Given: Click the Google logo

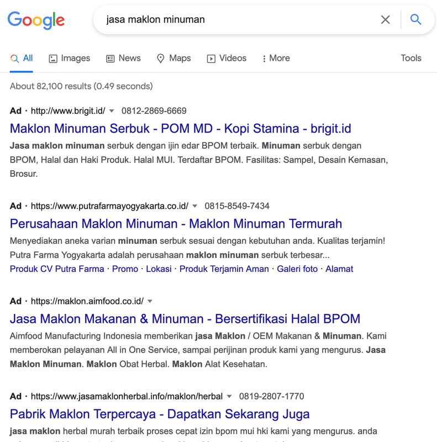Looking at the screenshot, I should tap(36, 20).
